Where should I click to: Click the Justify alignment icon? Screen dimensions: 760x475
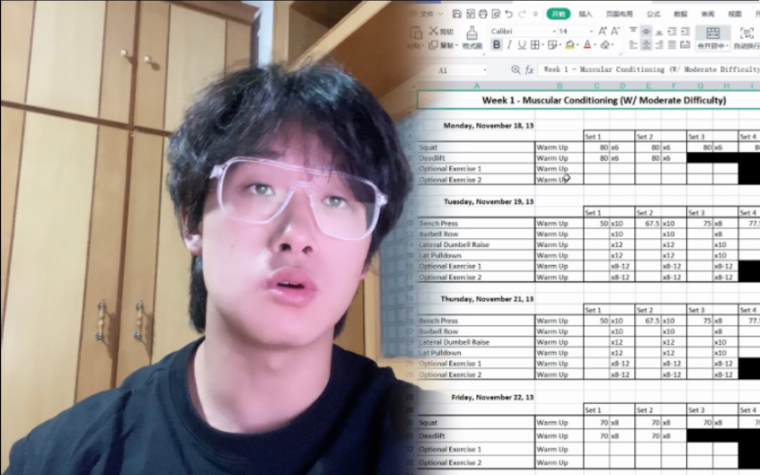point(672,45)
